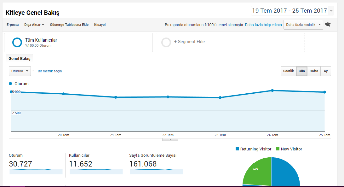Open the Oturum metric dropdown
This screenshot has width=344, height=187.
(20, 71)
